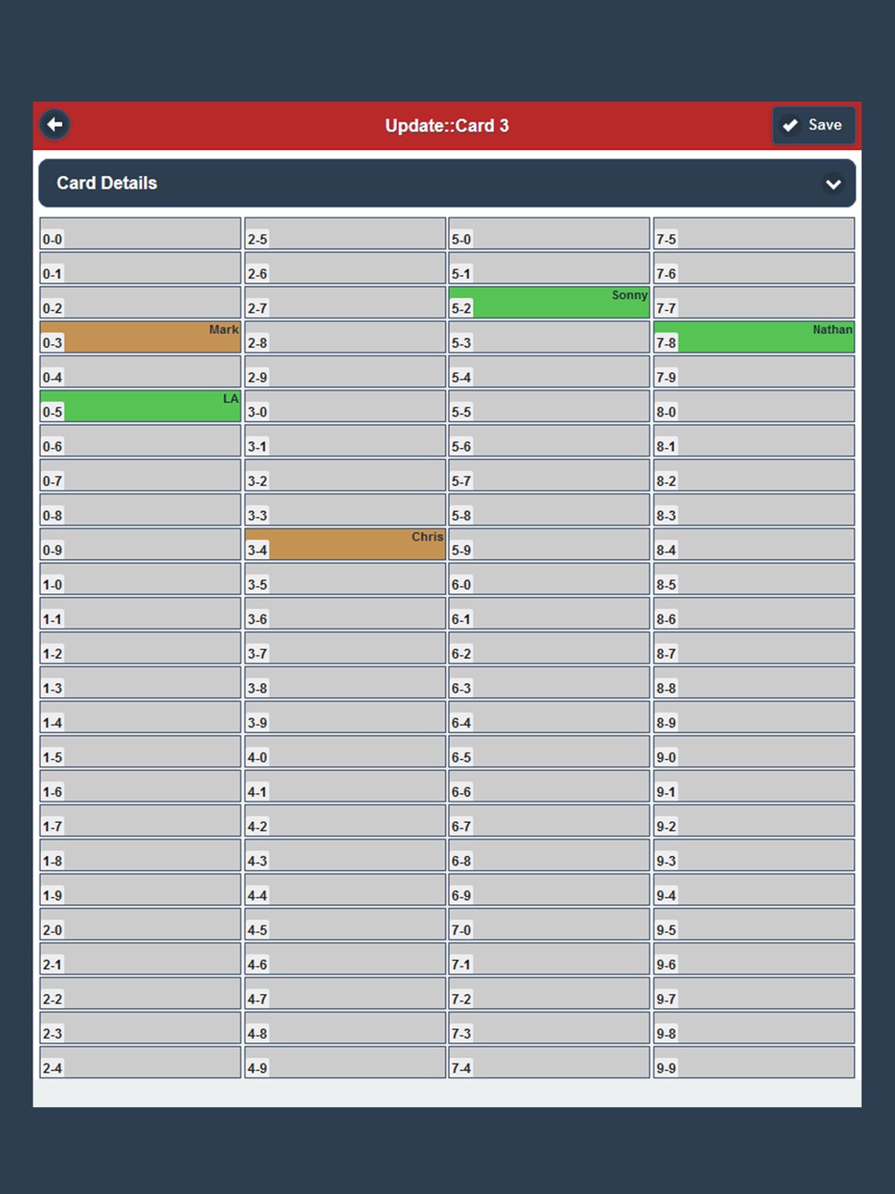Open Chris's 3-4 square
This screenshot has width=895, height=1194.
coord(345,544)
